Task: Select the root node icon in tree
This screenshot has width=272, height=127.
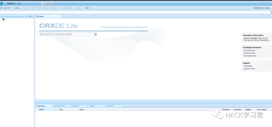Action: [3, 19]
